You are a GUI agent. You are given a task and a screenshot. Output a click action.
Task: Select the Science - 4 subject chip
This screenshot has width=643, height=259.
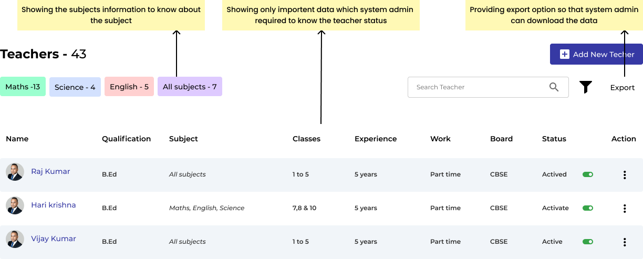(75, 87)
